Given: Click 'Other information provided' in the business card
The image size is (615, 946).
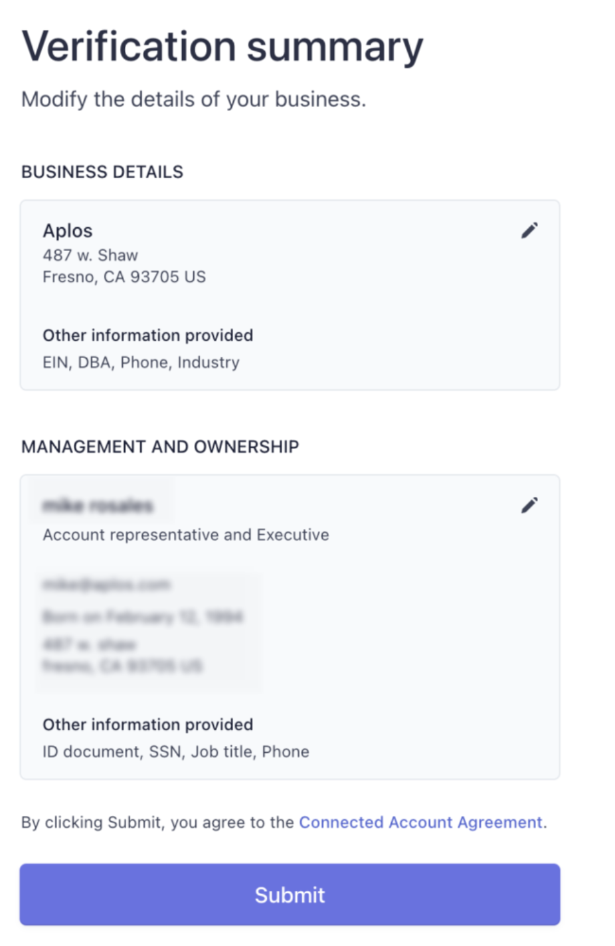Looking at the screenshot, I should (148, 335).
